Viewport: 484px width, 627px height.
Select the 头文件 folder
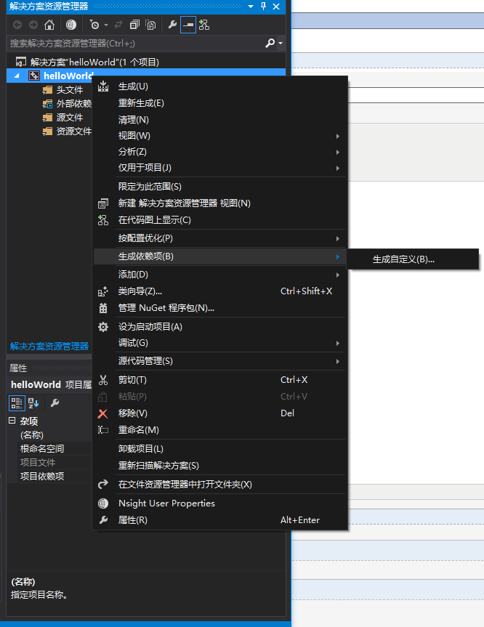click(x=62, y=89)
